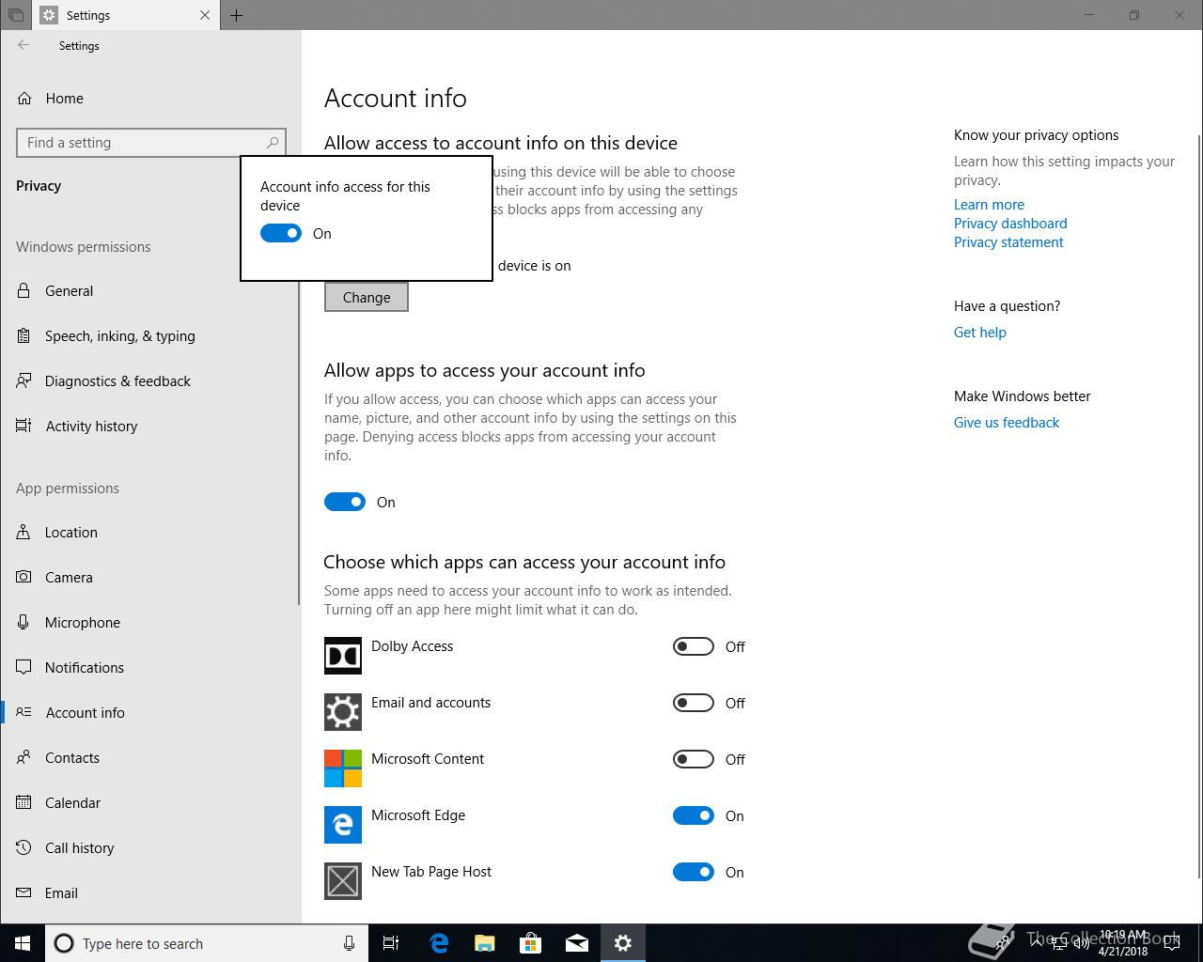Open Microsoft Store from taskbar

530,943
